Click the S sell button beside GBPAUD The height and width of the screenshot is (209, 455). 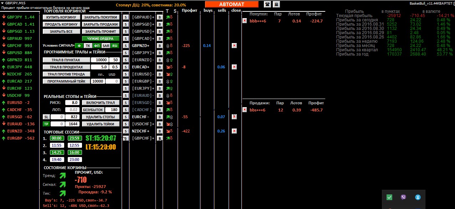[x=126, y=17]
